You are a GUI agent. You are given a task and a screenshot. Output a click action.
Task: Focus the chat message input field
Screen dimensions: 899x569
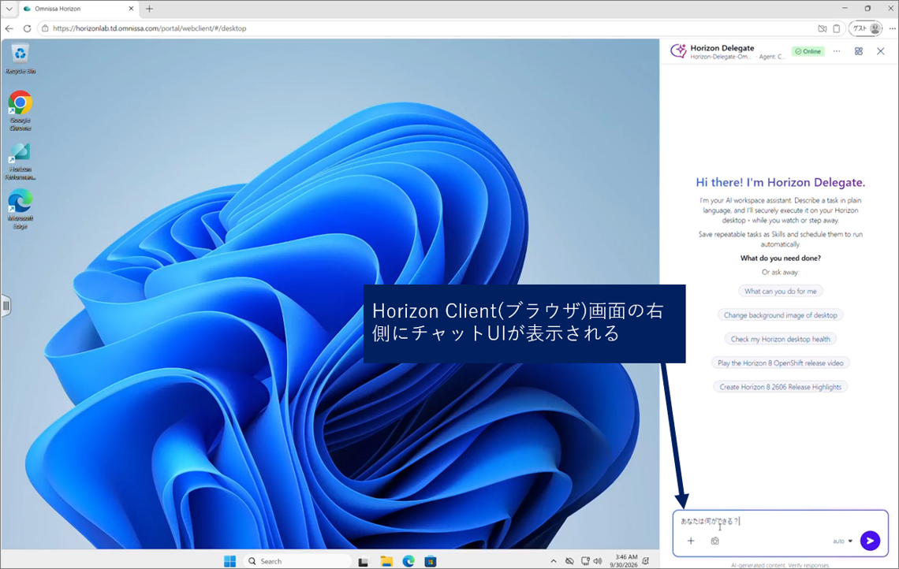coord(780,521)
